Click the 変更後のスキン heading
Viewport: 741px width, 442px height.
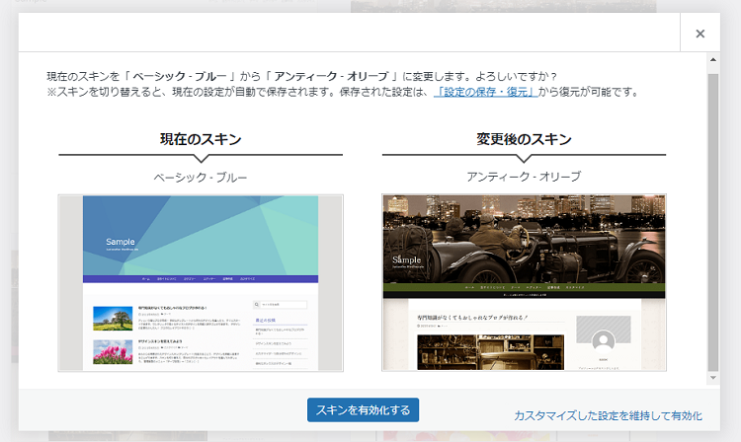tap(524, 139)
